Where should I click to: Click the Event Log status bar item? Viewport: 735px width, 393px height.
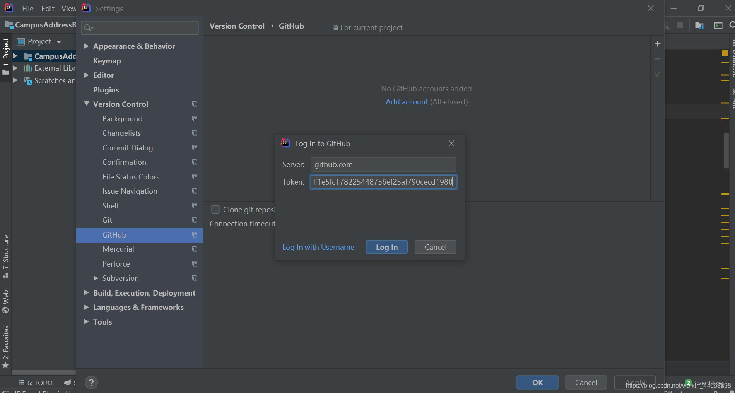tap(705, 383)
